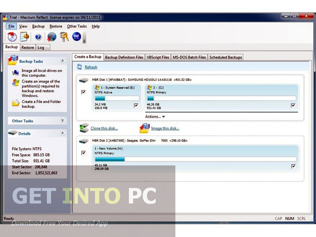Screen dimensions: 316x237
Task: Click the globe update toolbar icon
Action: pos(52,36)
